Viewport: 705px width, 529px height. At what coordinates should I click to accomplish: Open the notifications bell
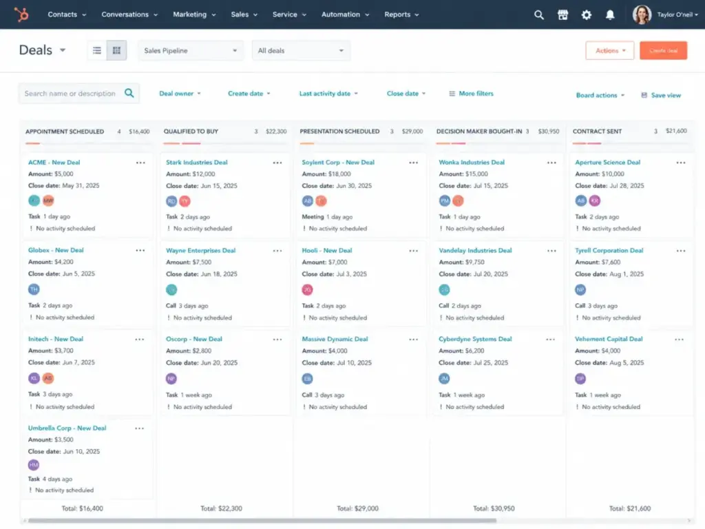pos(610,15)
